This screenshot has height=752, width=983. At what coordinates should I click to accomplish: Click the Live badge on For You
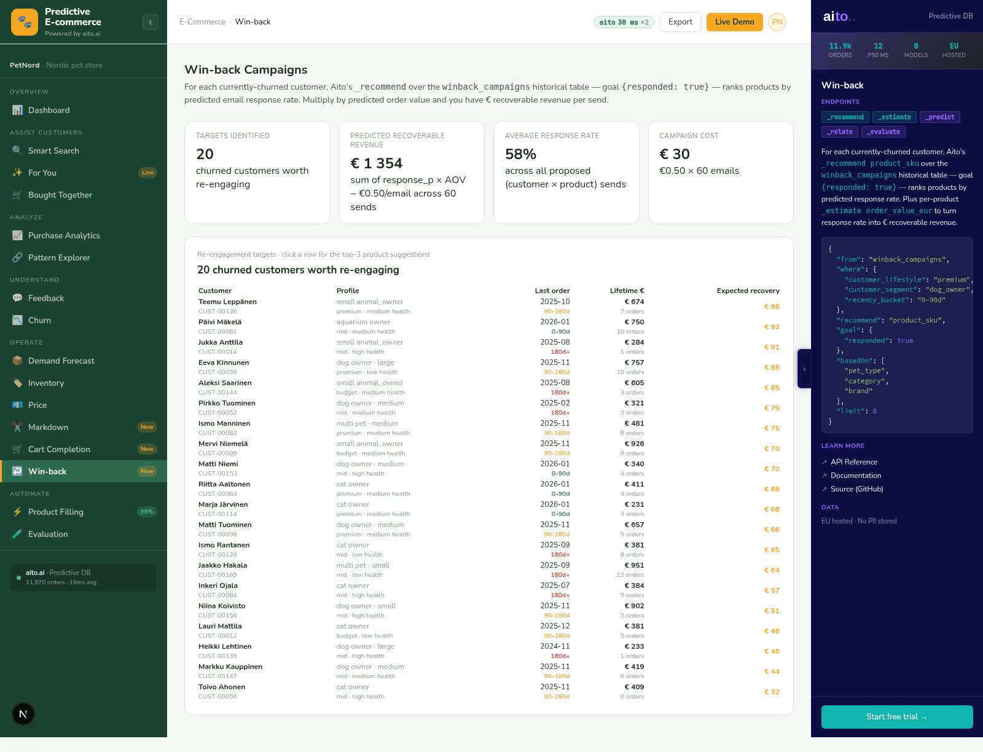[x=147, y=173]
